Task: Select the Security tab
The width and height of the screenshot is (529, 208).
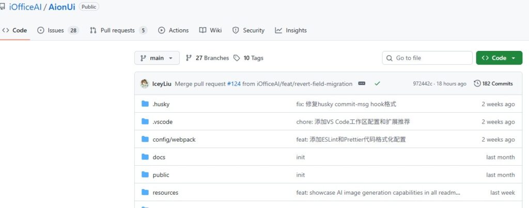Action: [x=248, y=30]
